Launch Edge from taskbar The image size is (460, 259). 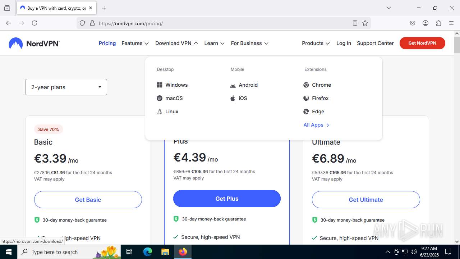148,252
